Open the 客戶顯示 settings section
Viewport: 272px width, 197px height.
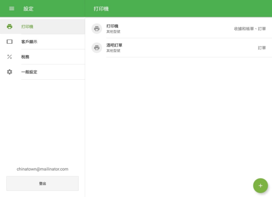(29, 42)
